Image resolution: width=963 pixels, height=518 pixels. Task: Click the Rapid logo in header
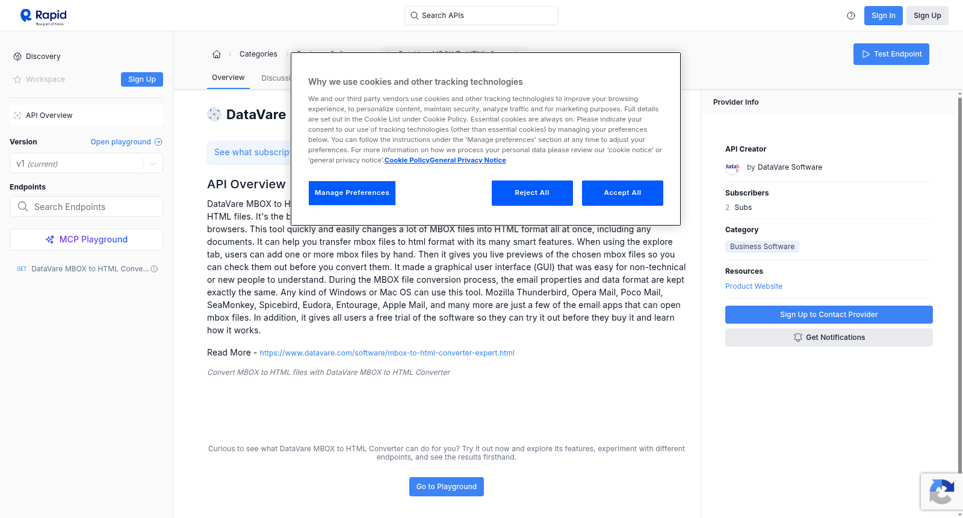click(43, 16)
